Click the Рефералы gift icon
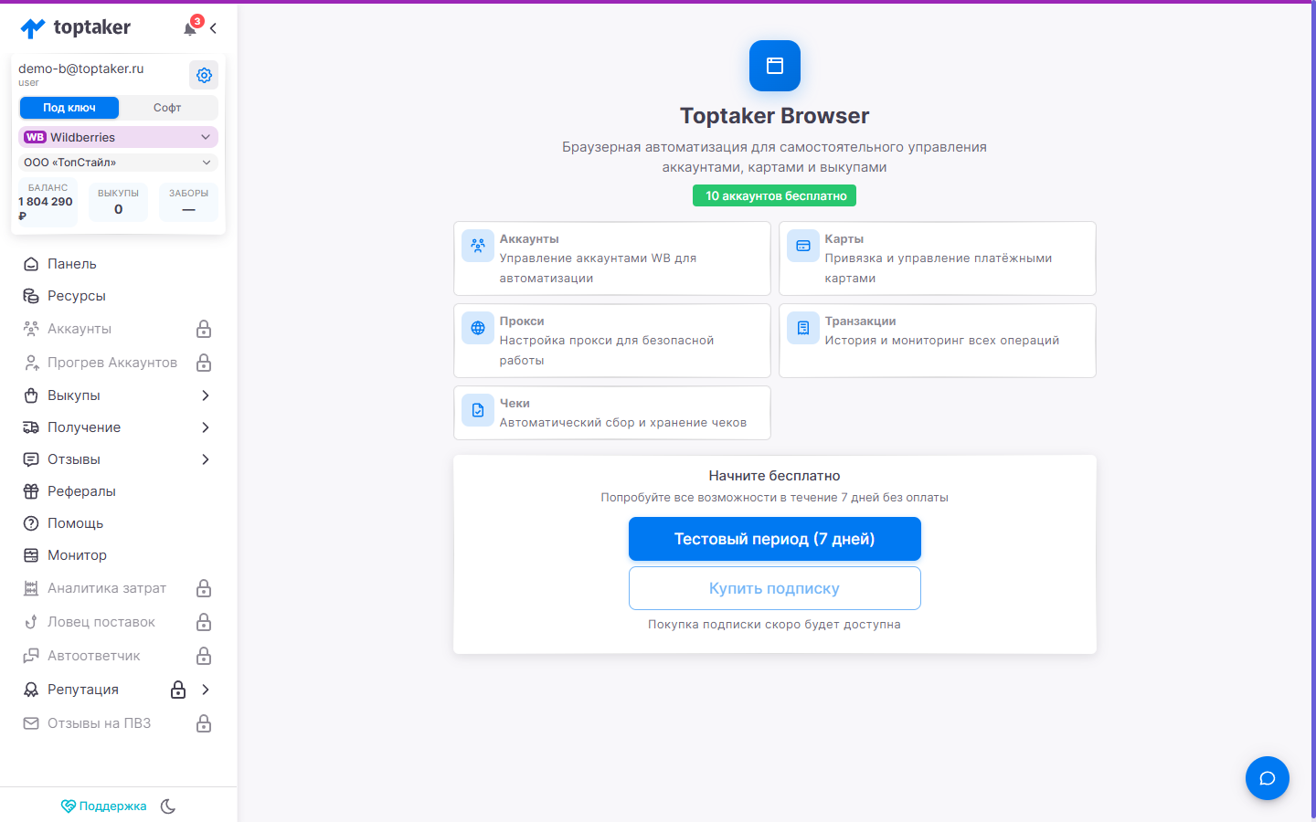The height and width of the screenshot is (822, 1316). click(31, 491)
